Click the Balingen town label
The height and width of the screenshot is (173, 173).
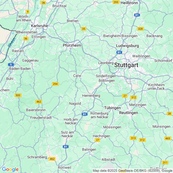(x=89, y=149)
